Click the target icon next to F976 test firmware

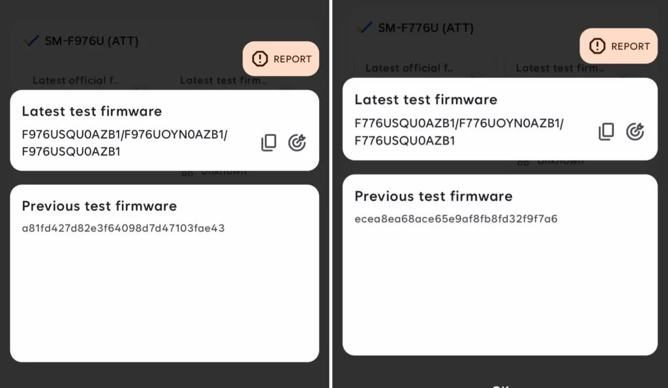[297, 142]
